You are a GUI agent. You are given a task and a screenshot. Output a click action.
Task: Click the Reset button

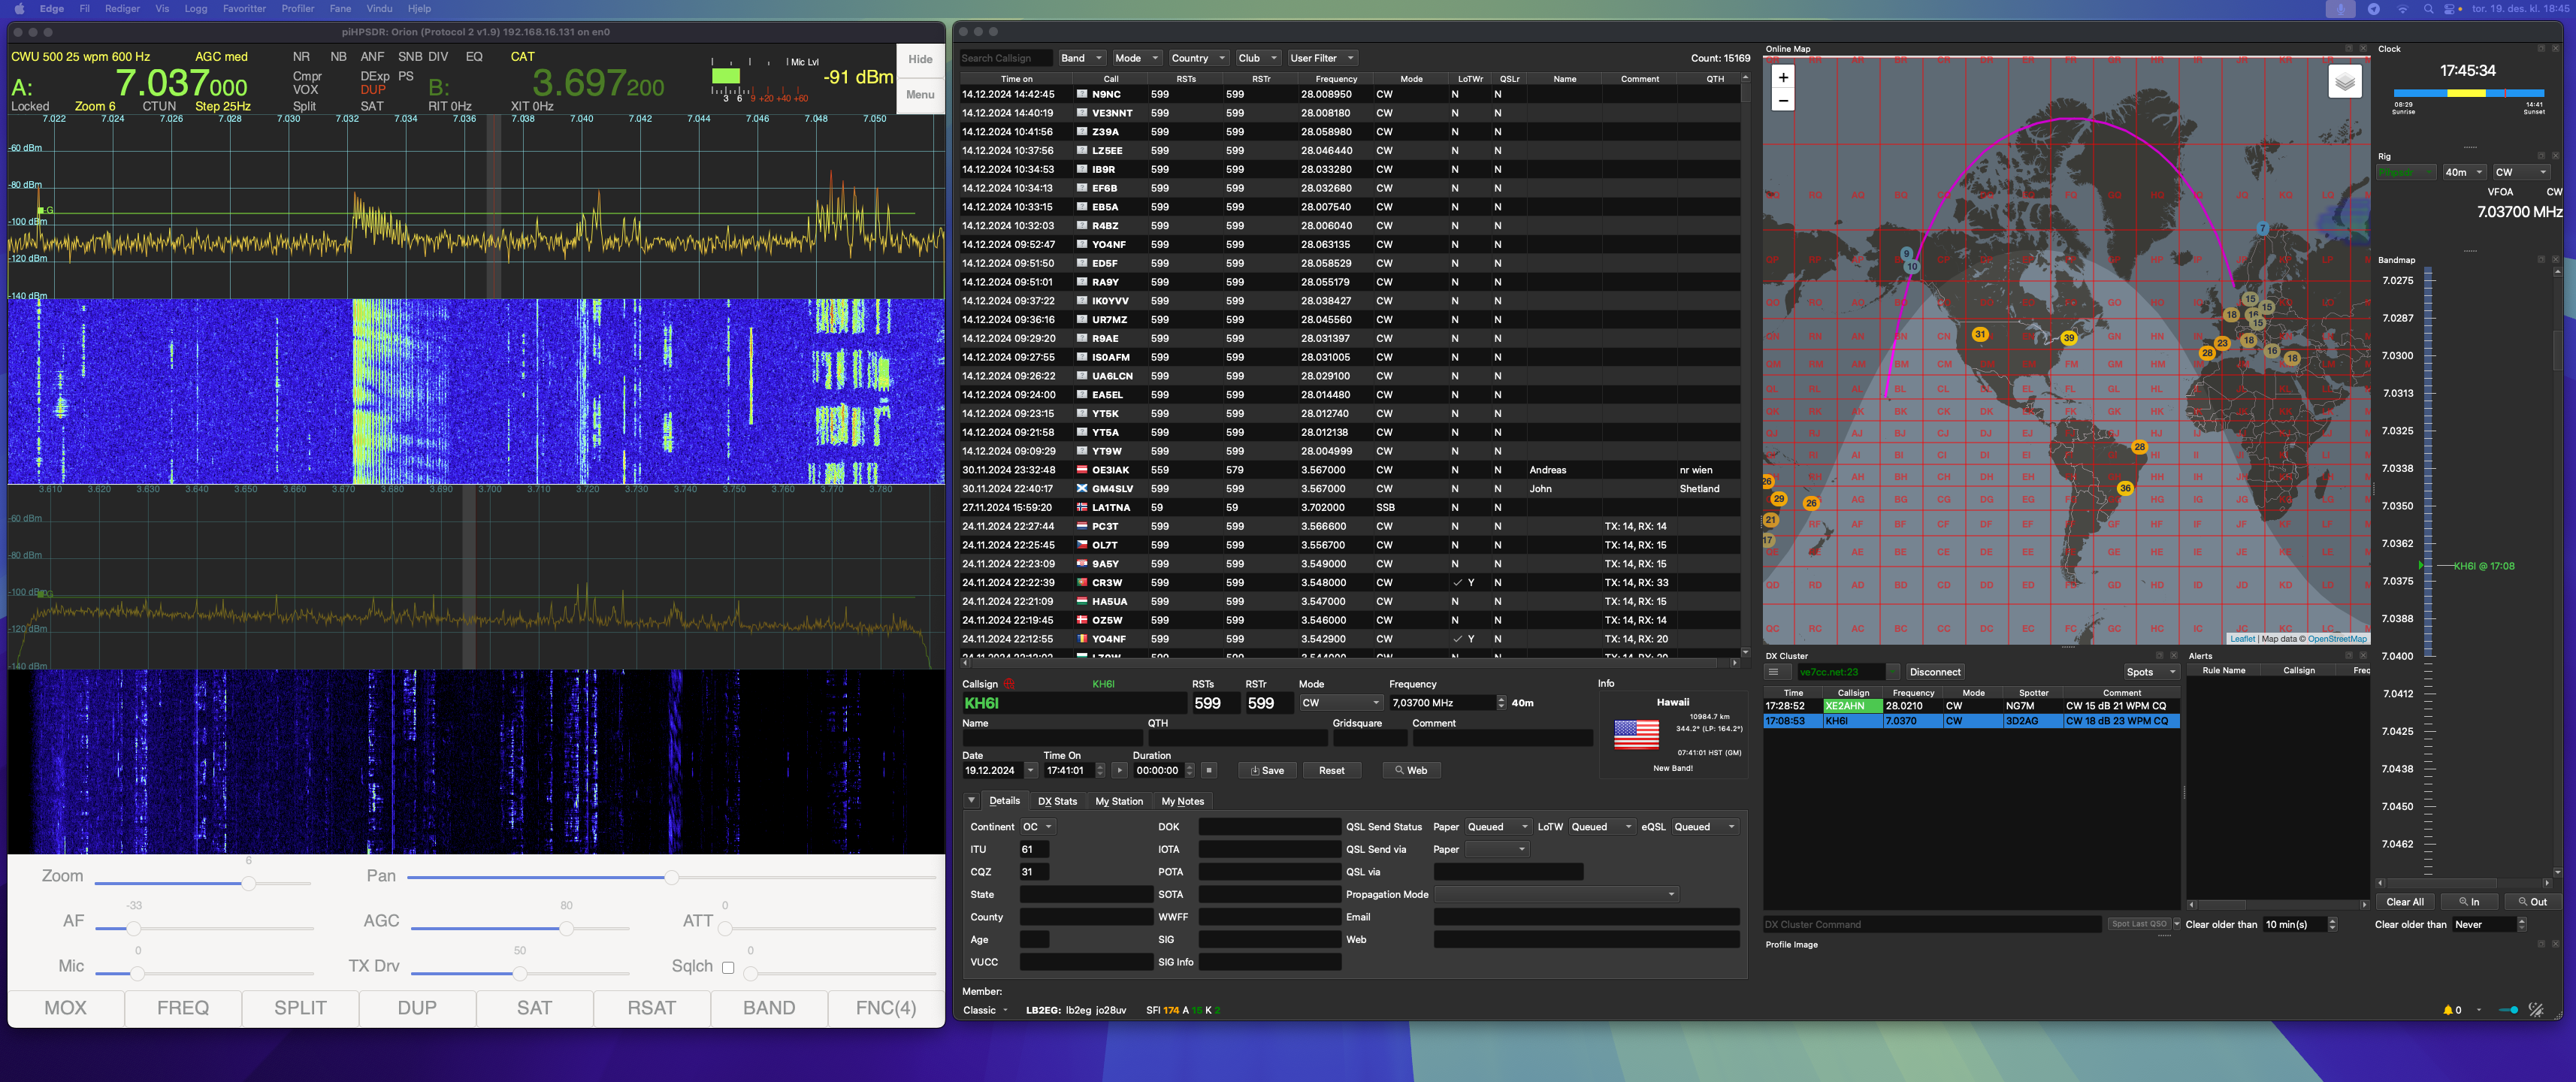(x=1331, y=771)
